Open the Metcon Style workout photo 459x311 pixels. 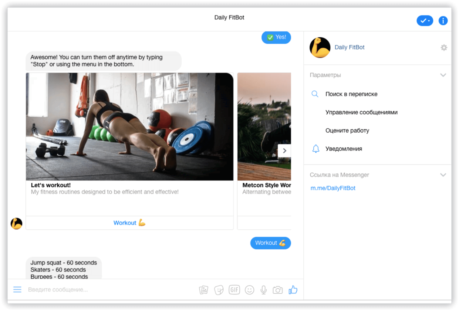click(x=264, y=127)
